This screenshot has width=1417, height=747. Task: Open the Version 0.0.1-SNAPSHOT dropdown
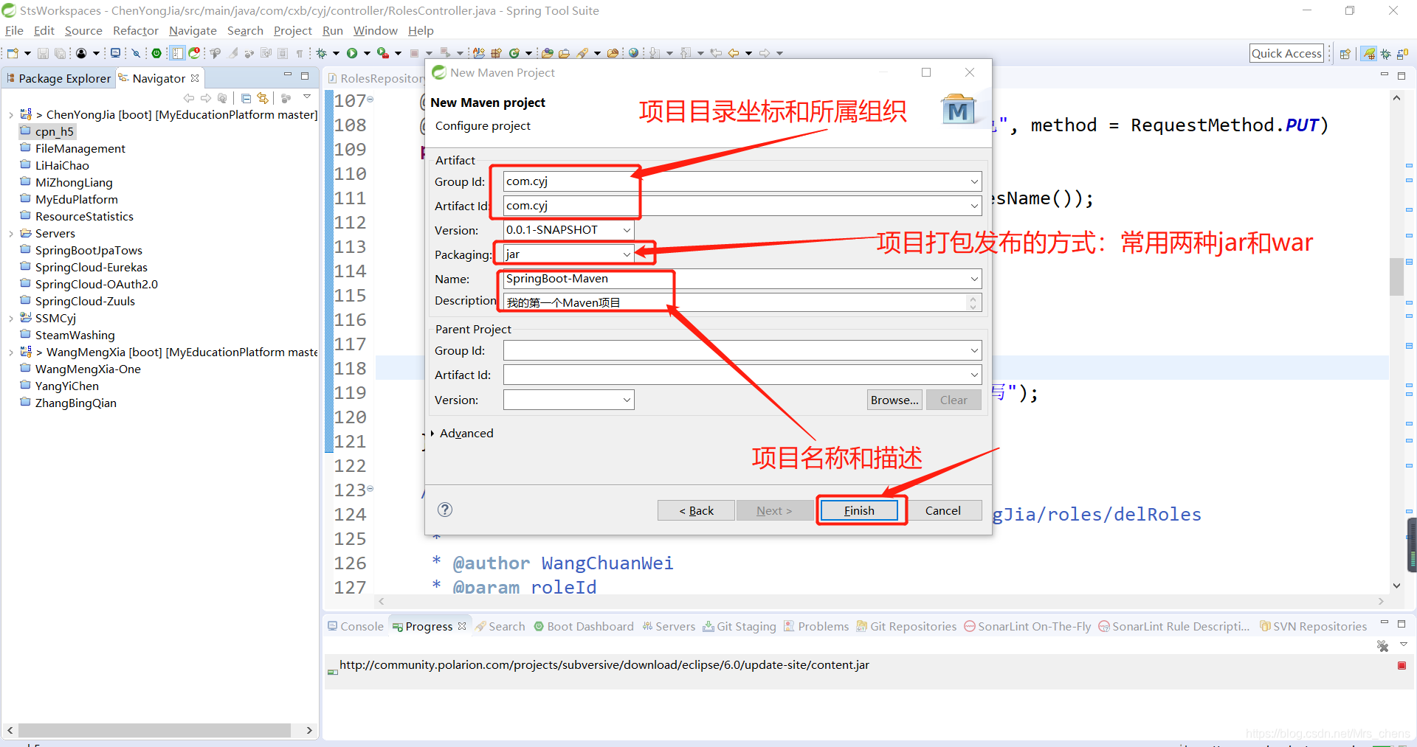627,230
